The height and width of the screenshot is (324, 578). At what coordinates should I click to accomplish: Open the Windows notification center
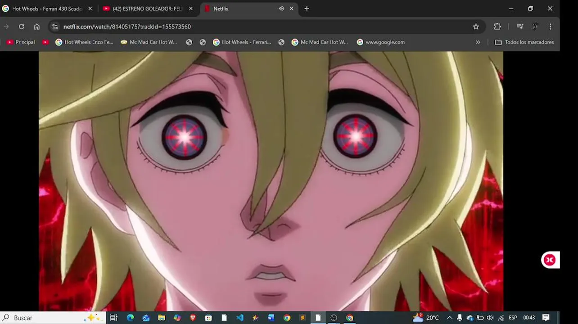coord(546,318)
